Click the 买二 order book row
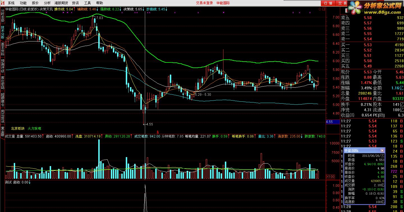The width and height of the screenshot is (404, 212). (372, 50)
